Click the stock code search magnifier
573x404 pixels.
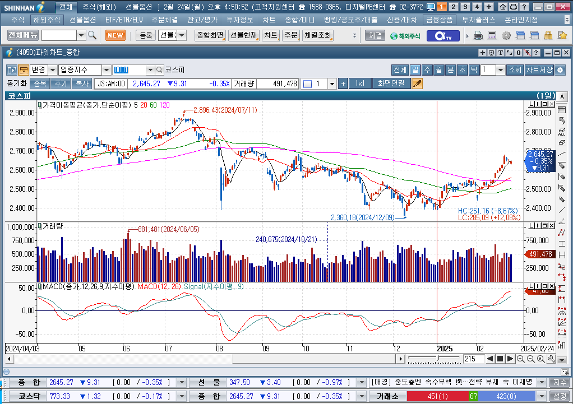pyautogui.click(x=159, y=70)
